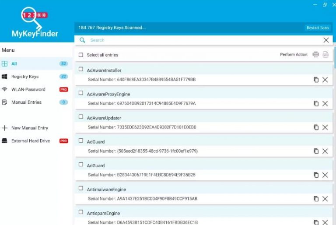Image resolution: width=336 pixels, height=225 pixels.
Task: Print selected entries with the printer icon
Action: click(x=315, y=54)
